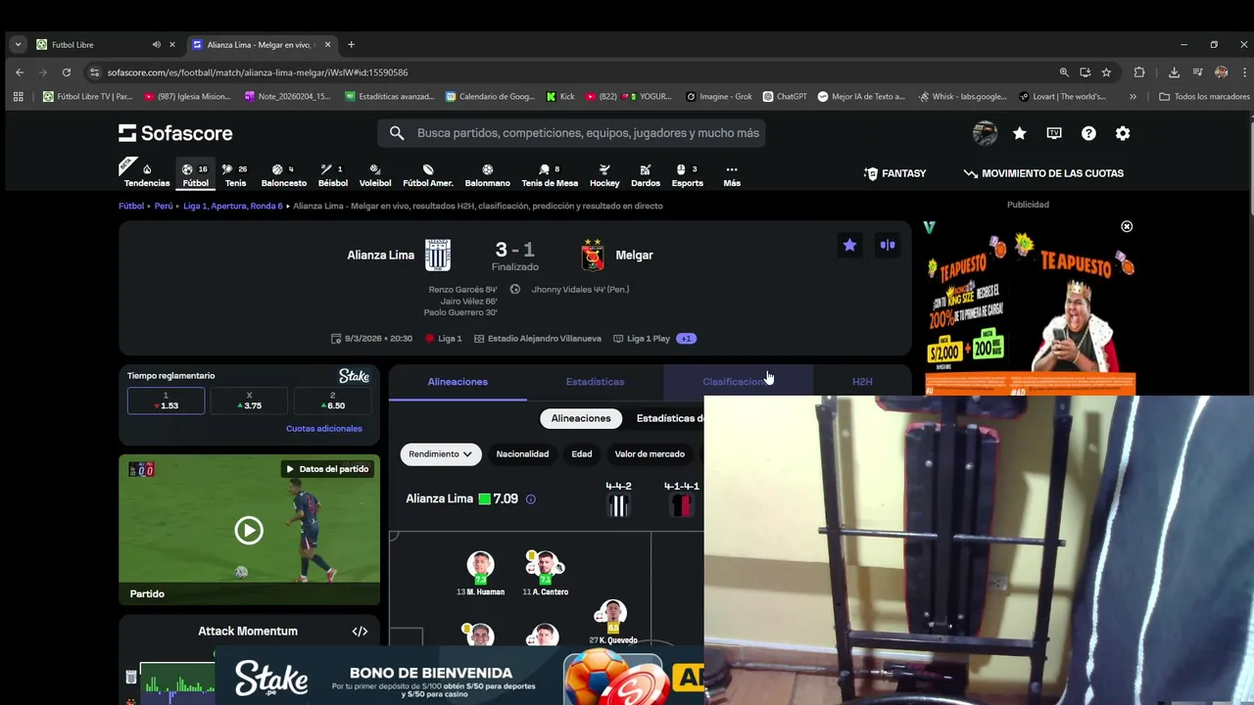The height and width of the screenshot is (705, 1254).
Task: Click Datos del partido button
Action: coord(327,469)
